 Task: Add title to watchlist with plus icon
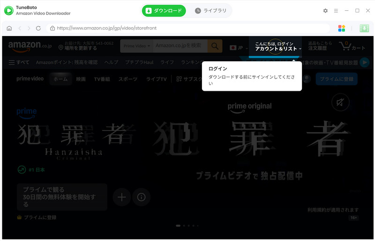[122, 197]
